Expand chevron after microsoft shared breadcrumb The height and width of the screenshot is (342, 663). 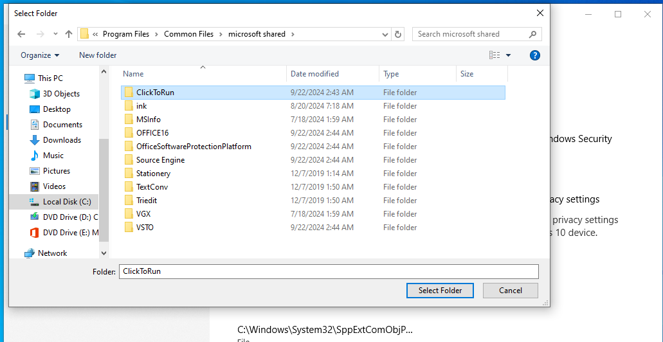pos(293,34)
